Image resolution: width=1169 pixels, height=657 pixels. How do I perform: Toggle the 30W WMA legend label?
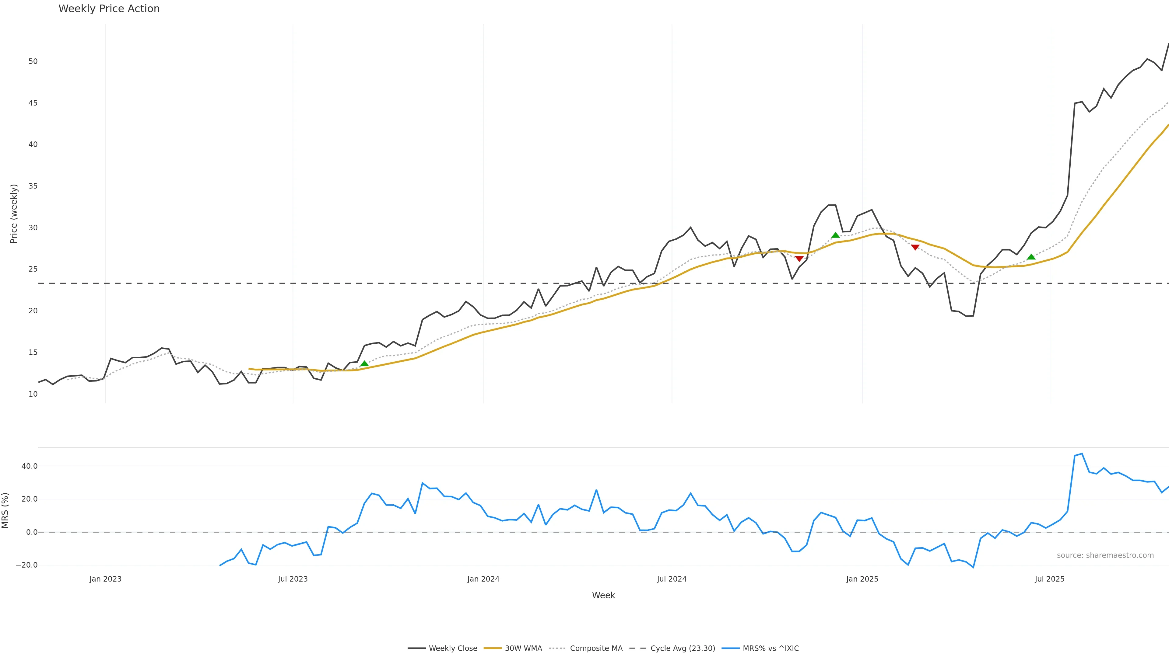tap(523, 648)
